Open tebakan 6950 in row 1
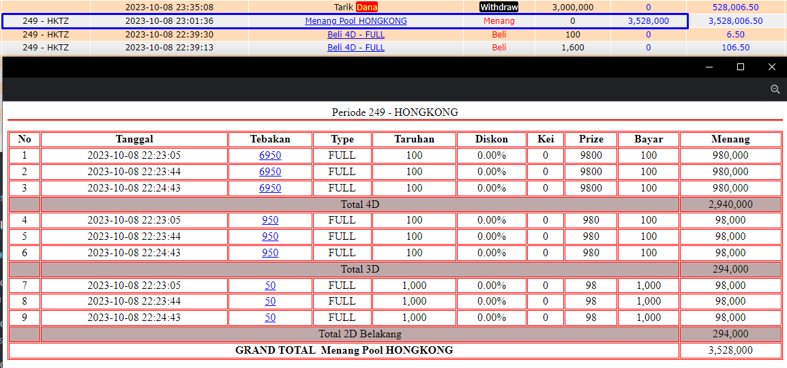 (x=270, y=155)
